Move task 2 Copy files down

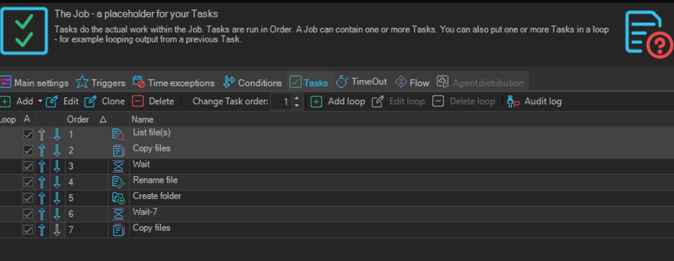point(57,151)
